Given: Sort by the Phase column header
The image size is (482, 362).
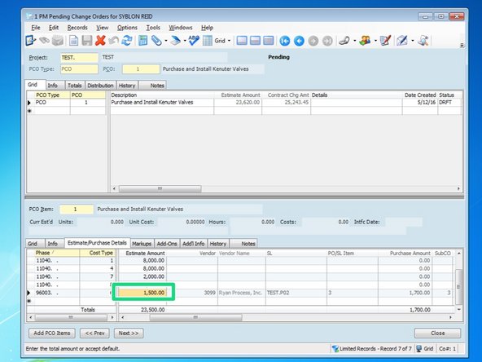Looking at the screenshot, I should pos(53,253).
